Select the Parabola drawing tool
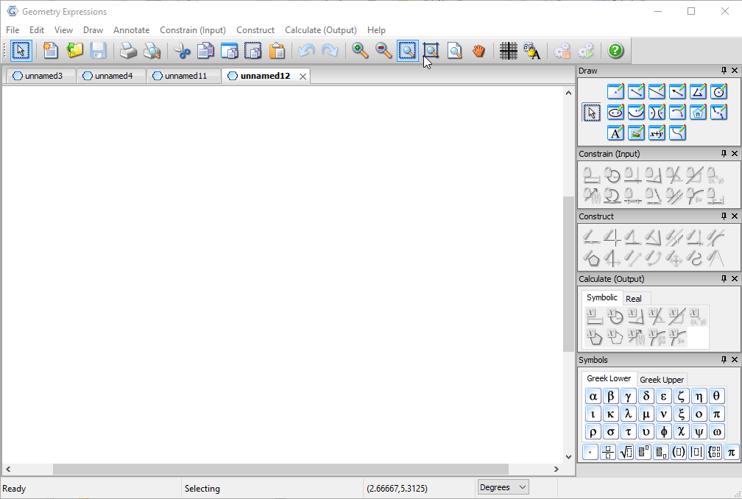742x499 pixels. tap(636, 112)
